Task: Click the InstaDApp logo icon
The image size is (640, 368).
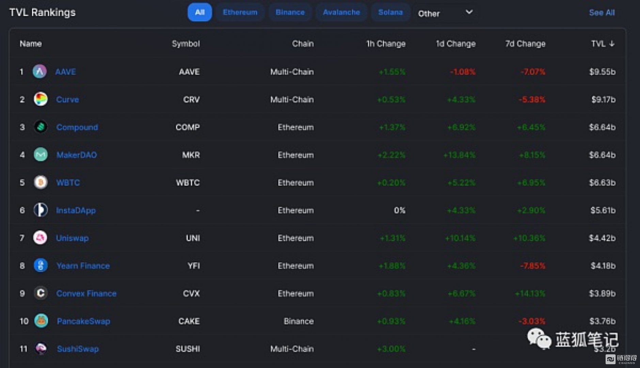Action: coord(41,210)
